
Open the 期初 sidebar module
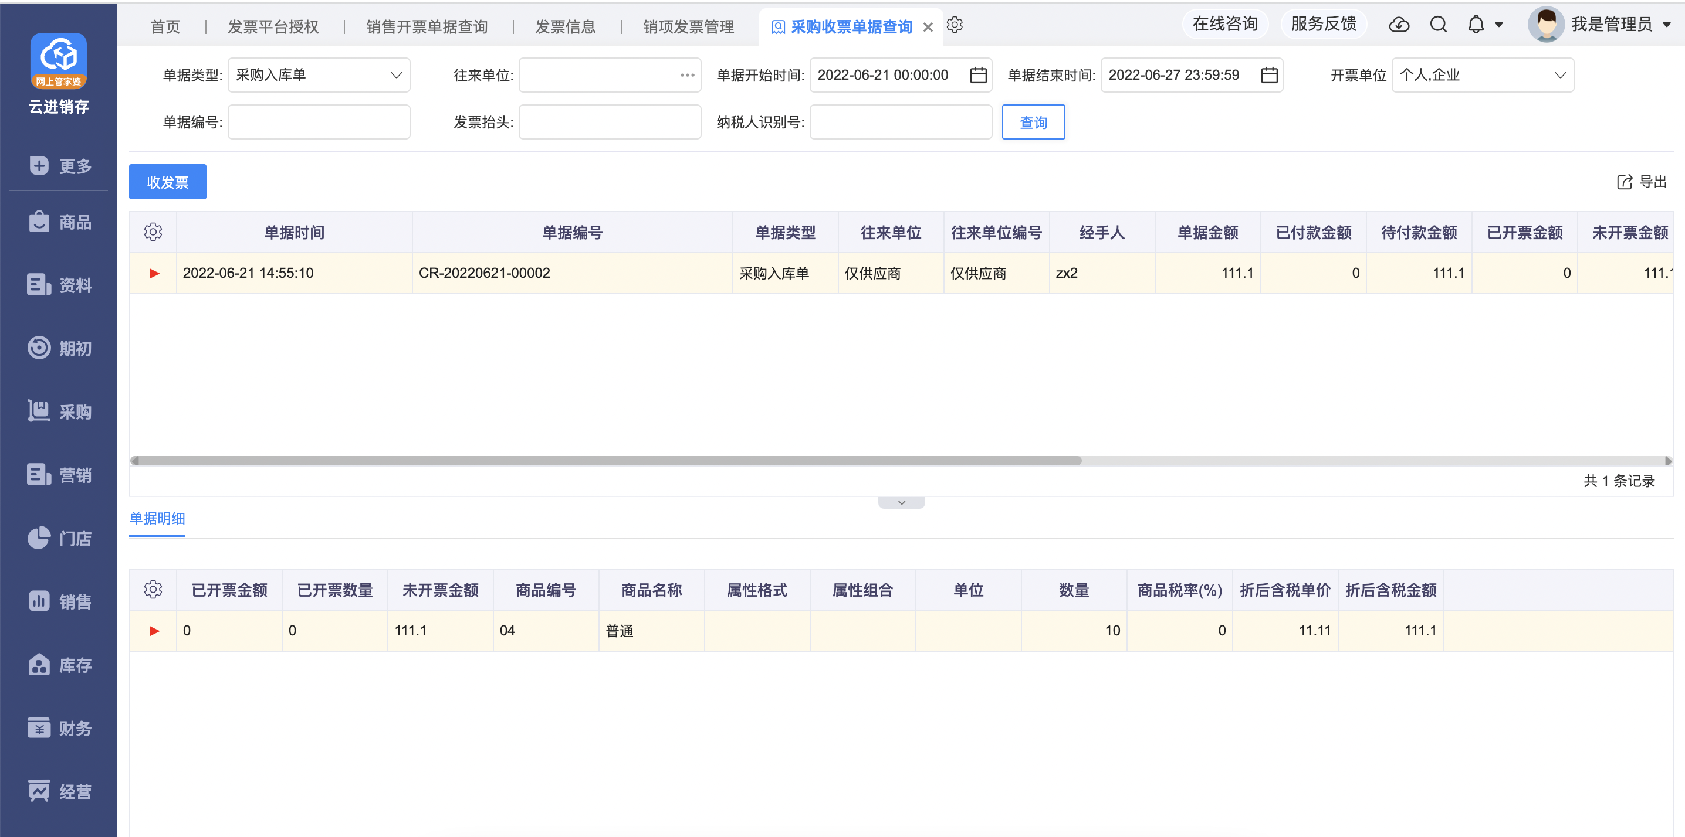click(x=59, y=348)
